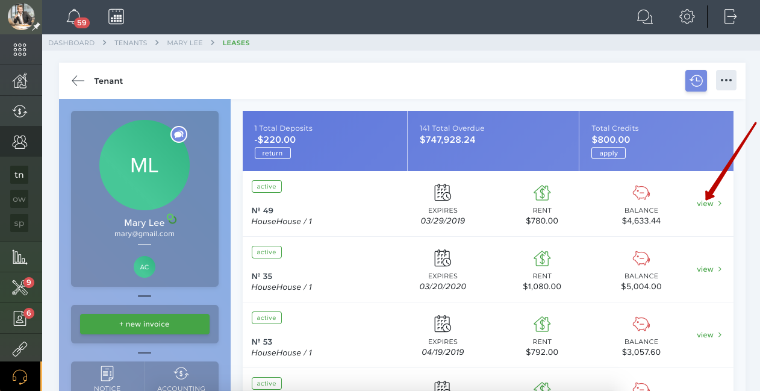Open the reports bar-chart icon in sidebar
This screenshot has width=760, height=391.
(x=20, y=257)
